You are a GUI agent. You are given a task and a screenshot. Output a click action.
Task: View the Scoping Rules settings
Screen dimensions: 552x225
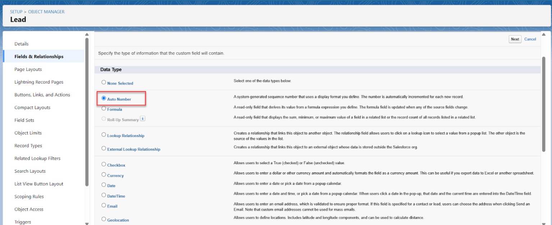coord(29,196)
